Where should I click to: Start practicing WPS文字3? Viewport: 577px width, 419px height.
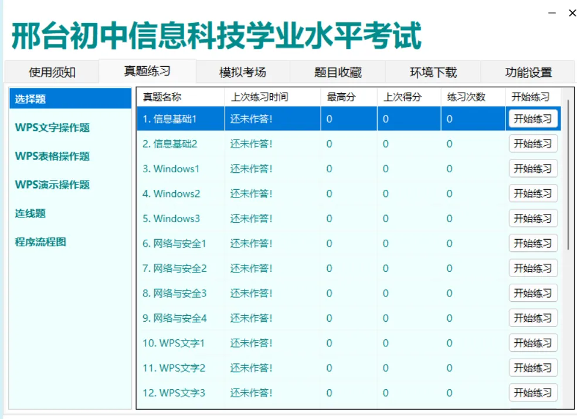pos(532,393)
